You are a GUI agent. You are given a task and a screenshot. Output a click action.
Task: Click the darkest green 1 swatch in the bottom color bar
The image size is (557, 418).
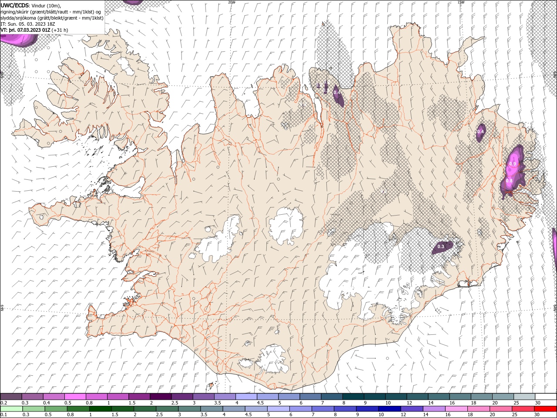pos(101,408)
